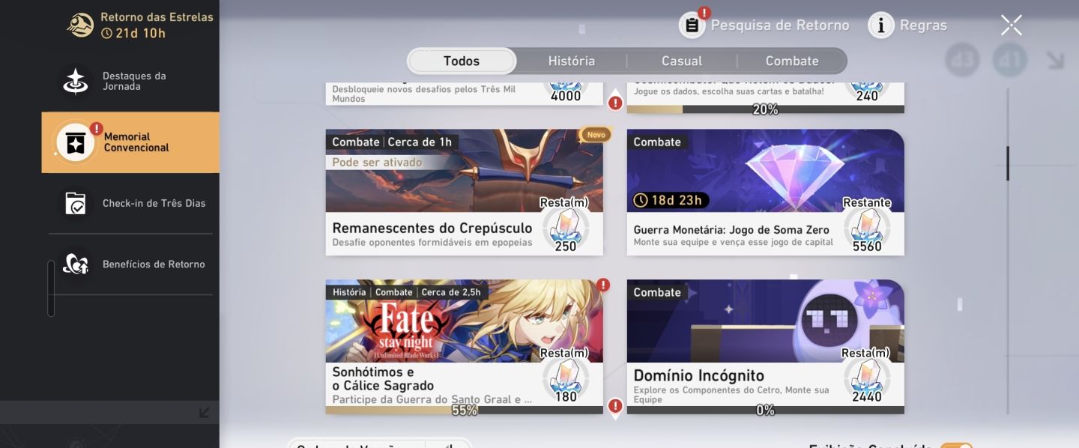This screenshot has width=1079, height=448.
Task: Tap the 180 jade reward icon
Action: 565,378
